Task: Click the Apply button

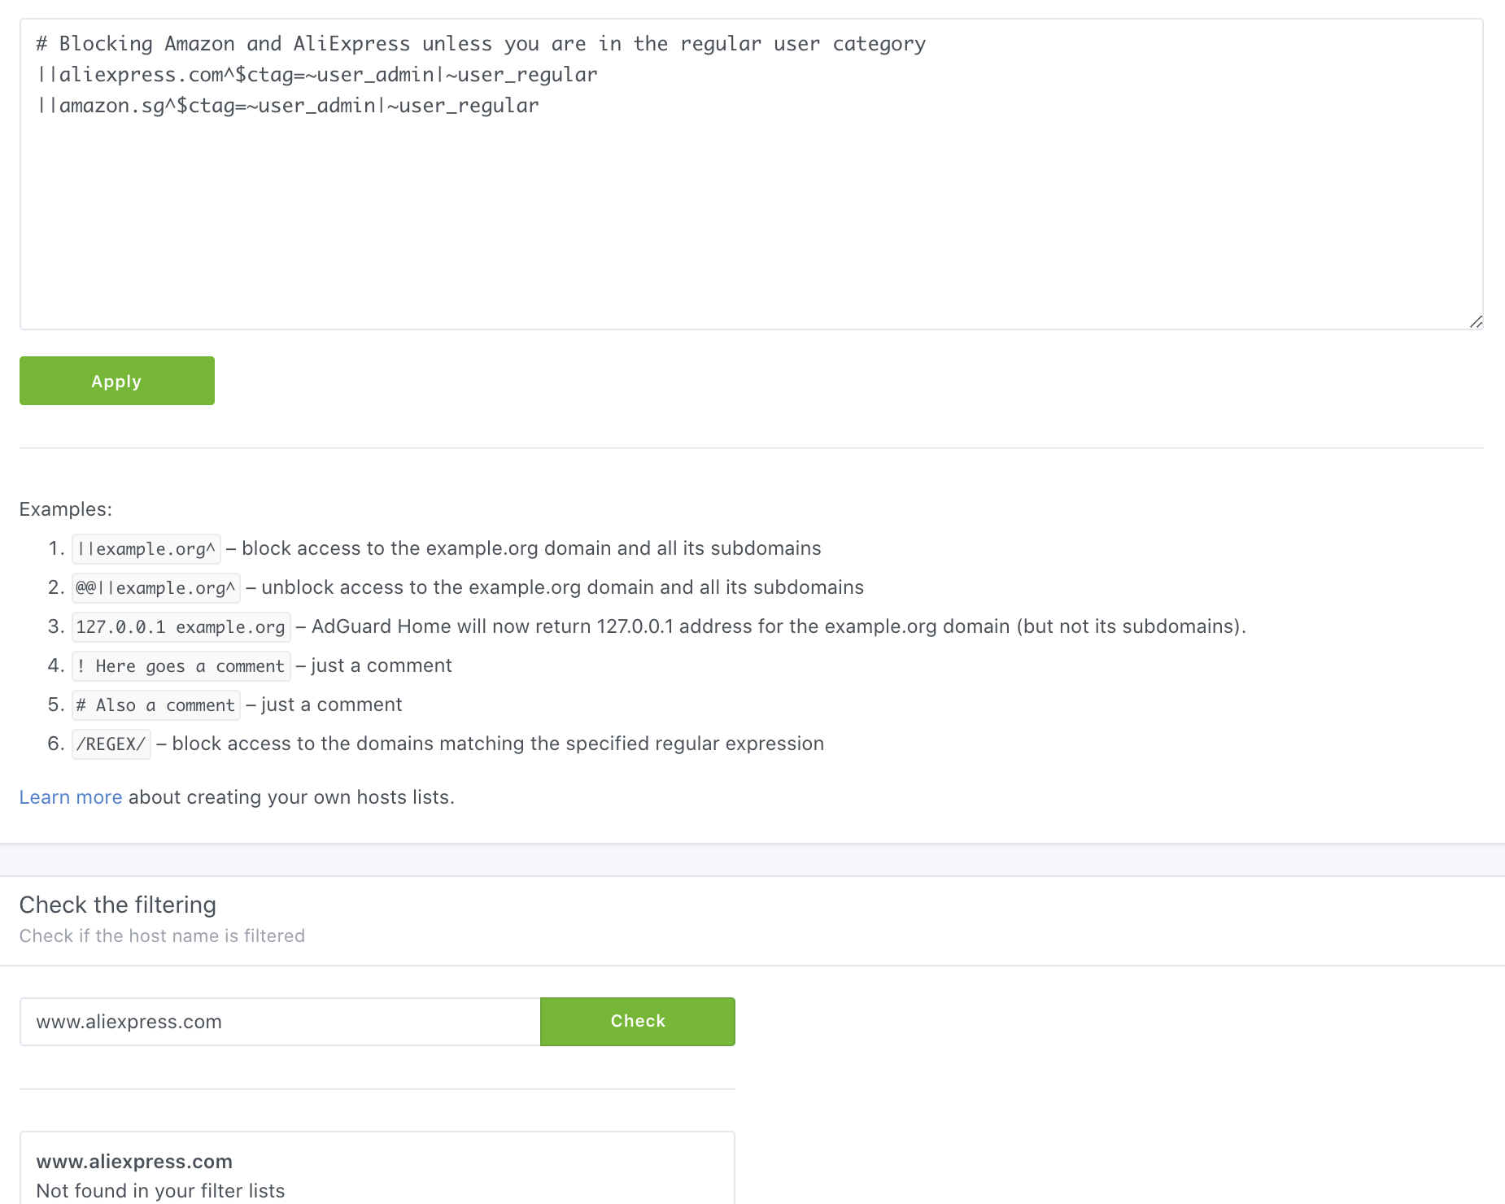Action: (x=116, y=380)
